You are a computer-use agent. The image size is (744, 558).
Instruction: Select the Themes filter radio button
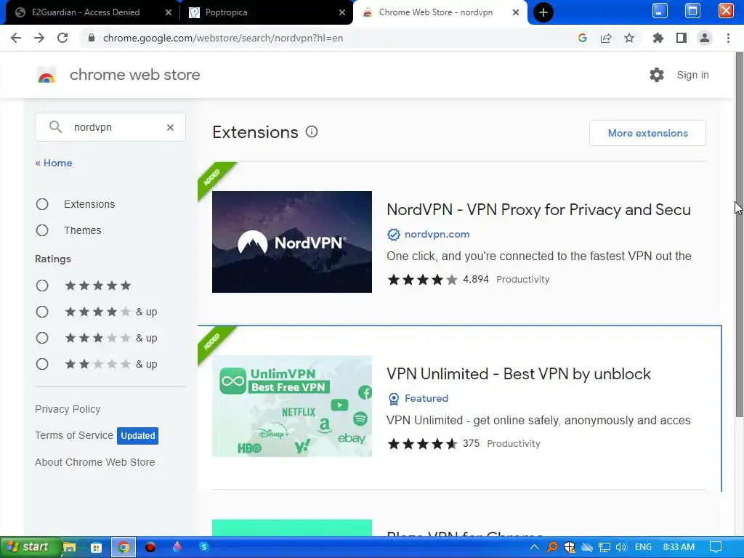click(x=42, y=230)
